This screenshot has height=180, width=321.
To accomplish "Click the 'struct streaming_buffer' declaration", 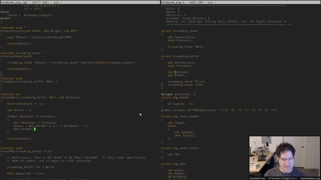I will [180, 56].
